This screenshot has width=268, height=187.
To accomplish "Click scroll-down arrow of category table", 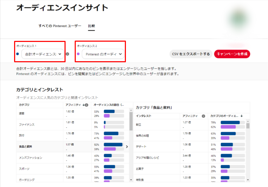I will 131,180.
